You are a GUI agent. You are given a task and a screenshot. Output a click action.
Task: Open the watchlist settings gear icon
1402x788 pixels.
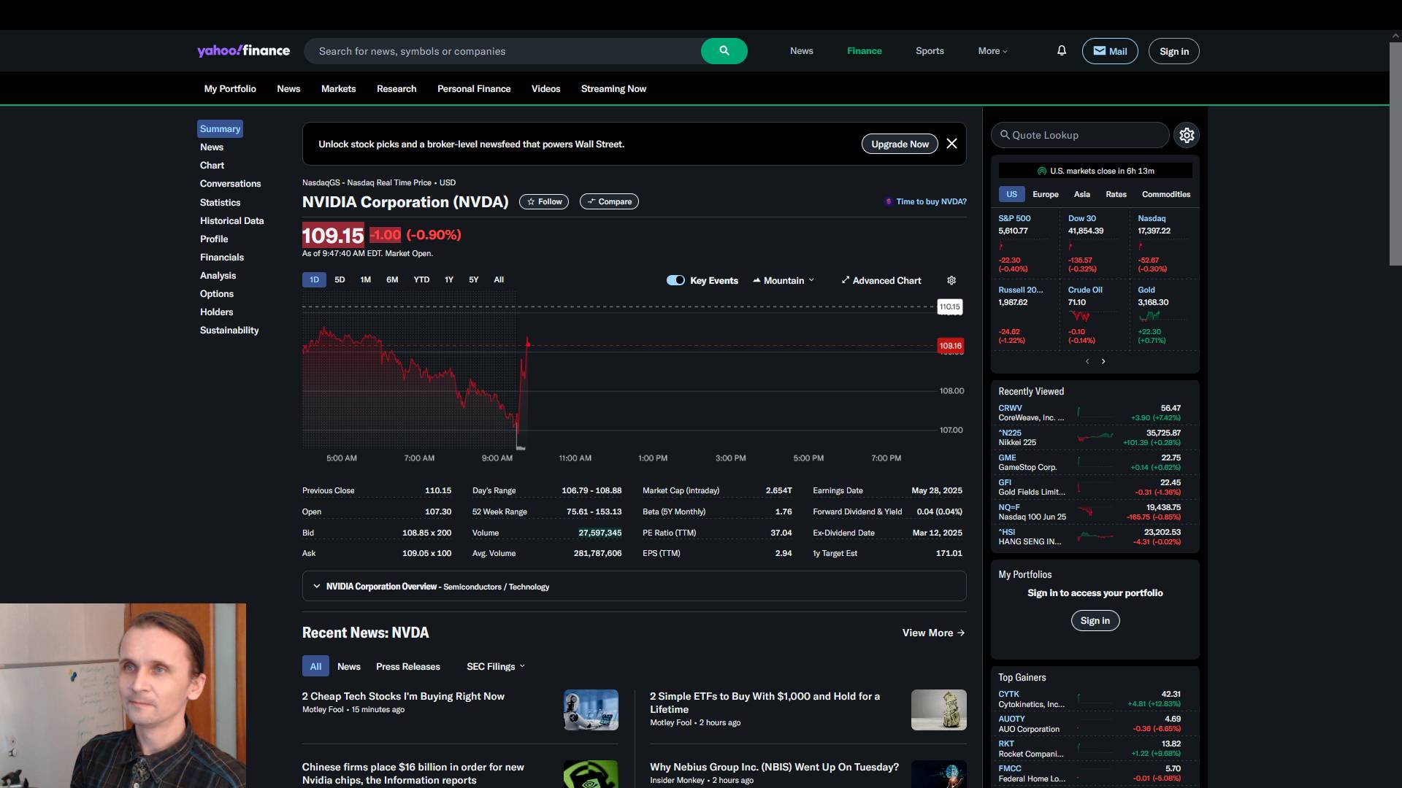coord(1187,135)
